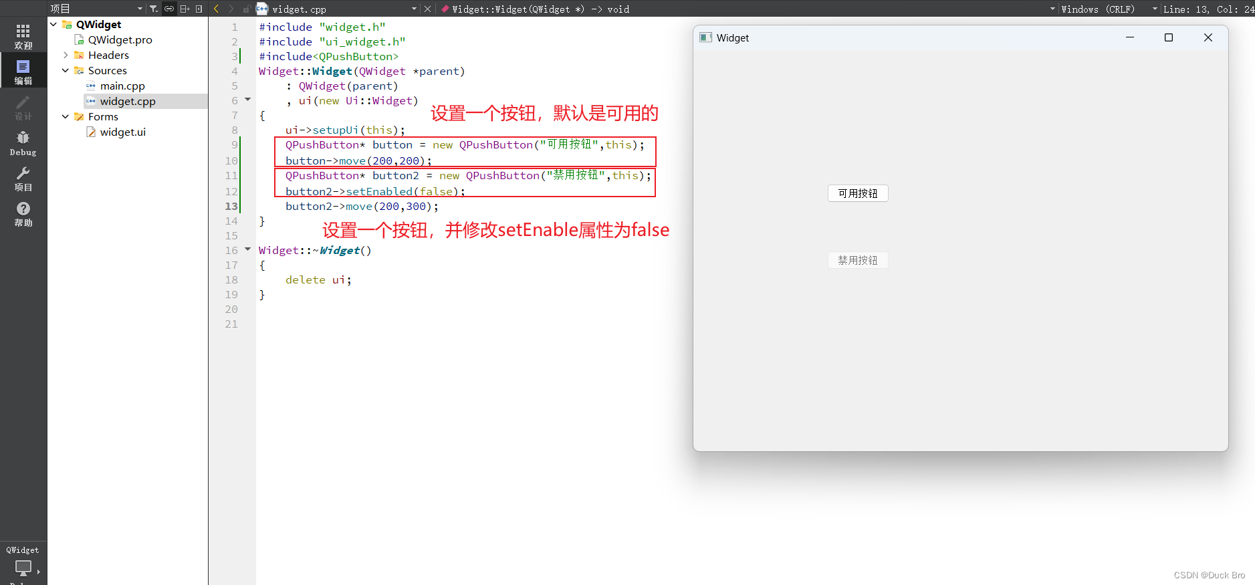Click the filter tree funnel icon
The height and width of the screenshot is (585, 1255).
point(154,9)
